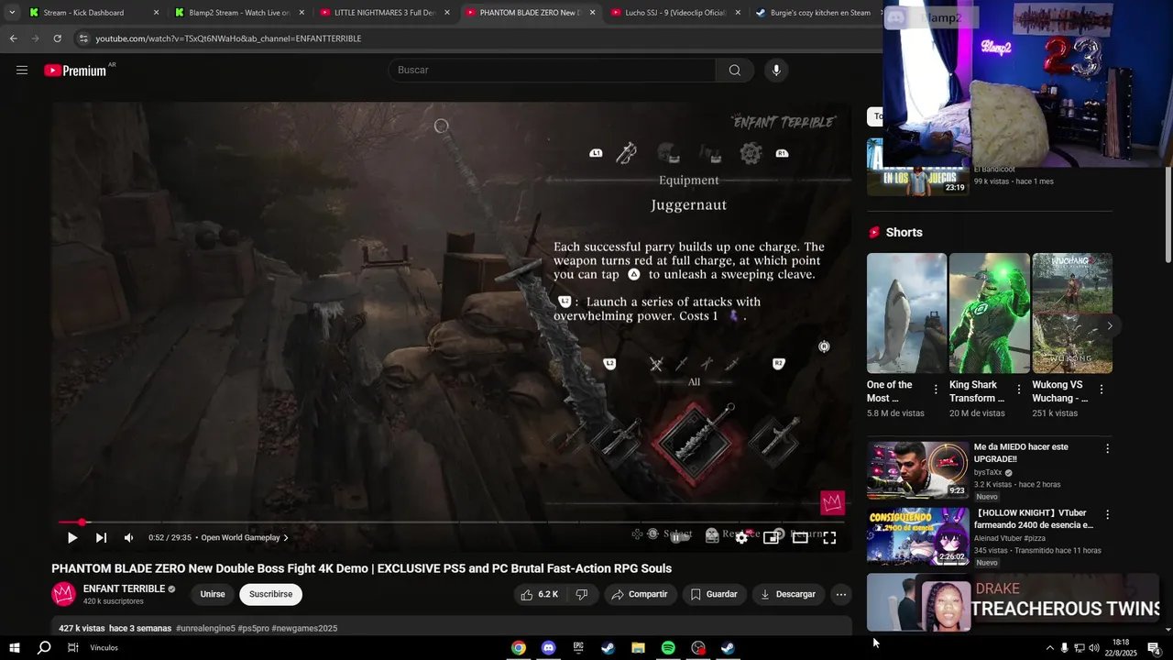Switch to Blamp2 Stream tab
1173x660 pixels.
coord(238,13)
